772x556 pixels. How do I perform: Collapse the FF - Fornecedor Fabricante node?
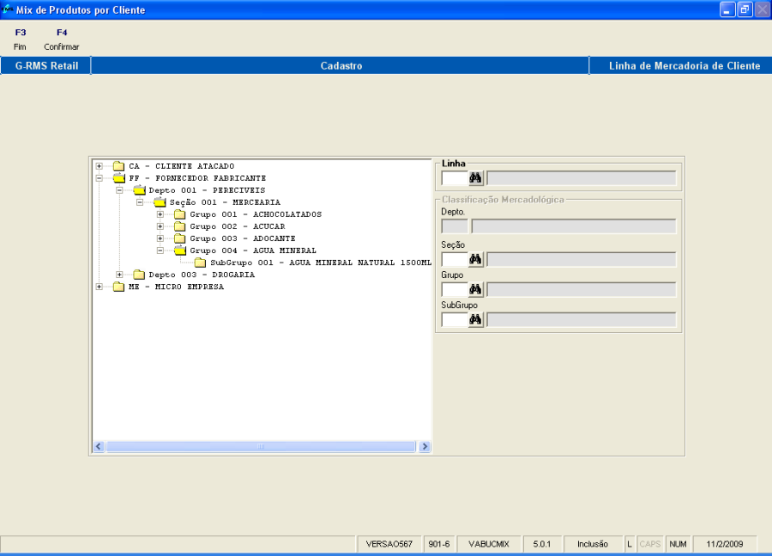(x=100, y=178)
